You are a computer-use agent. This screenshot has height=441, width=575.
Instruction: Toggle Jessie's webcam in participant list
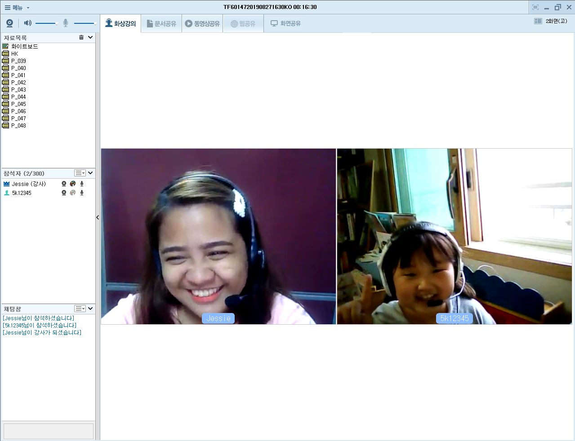[64, 184]
